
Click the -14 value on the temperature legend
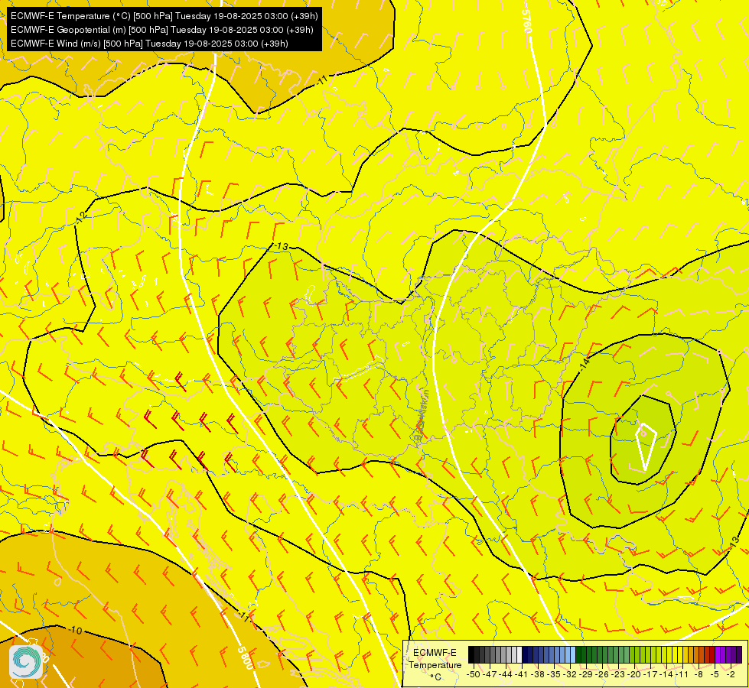(x=666, y=674)
